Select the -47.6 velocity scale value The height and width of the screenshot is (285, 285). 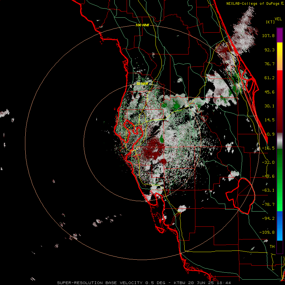pos(268,176)
